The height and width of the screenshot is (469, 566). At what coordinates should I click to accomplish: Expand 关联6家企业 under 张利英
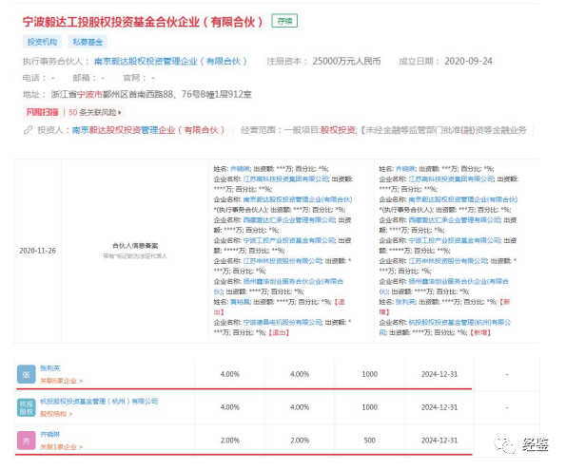(62, 381)
